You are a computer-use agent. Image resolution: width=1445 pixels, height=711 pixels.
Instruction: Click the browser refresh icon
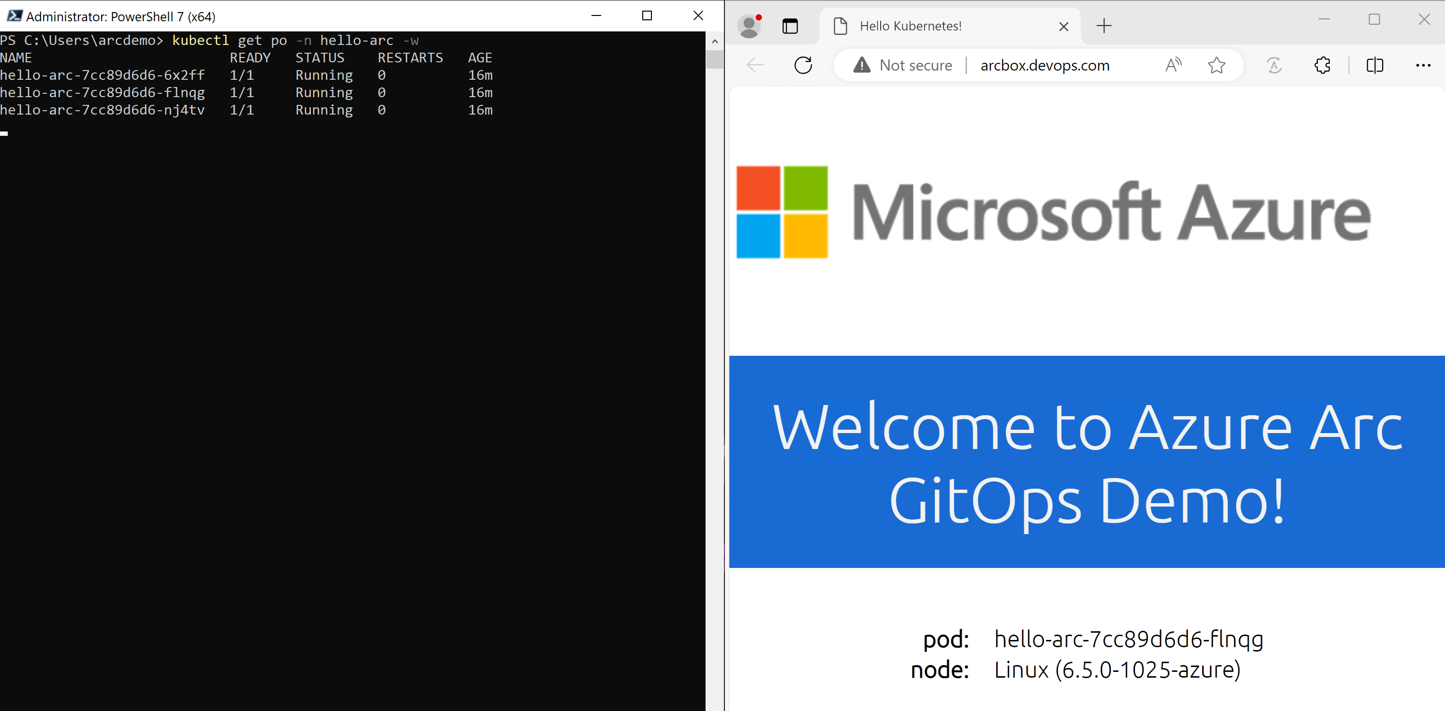click(x=803, y=65)
